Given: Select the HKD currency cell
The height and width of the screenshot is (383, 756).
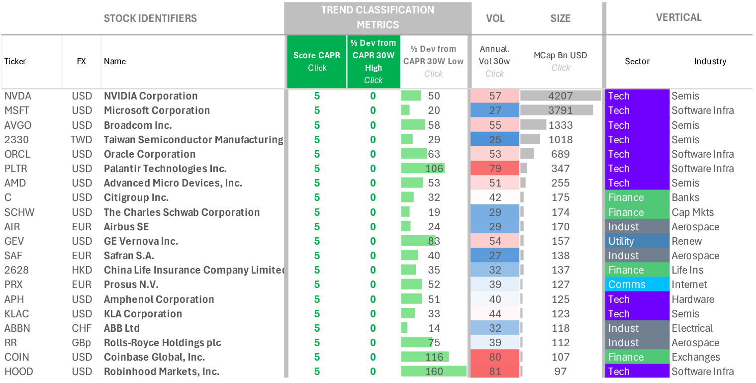Looking at the screenshot, I should [x=82, y=270].
